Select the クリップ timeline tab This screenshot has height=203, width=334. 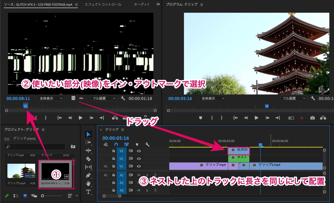coord(112,129)
